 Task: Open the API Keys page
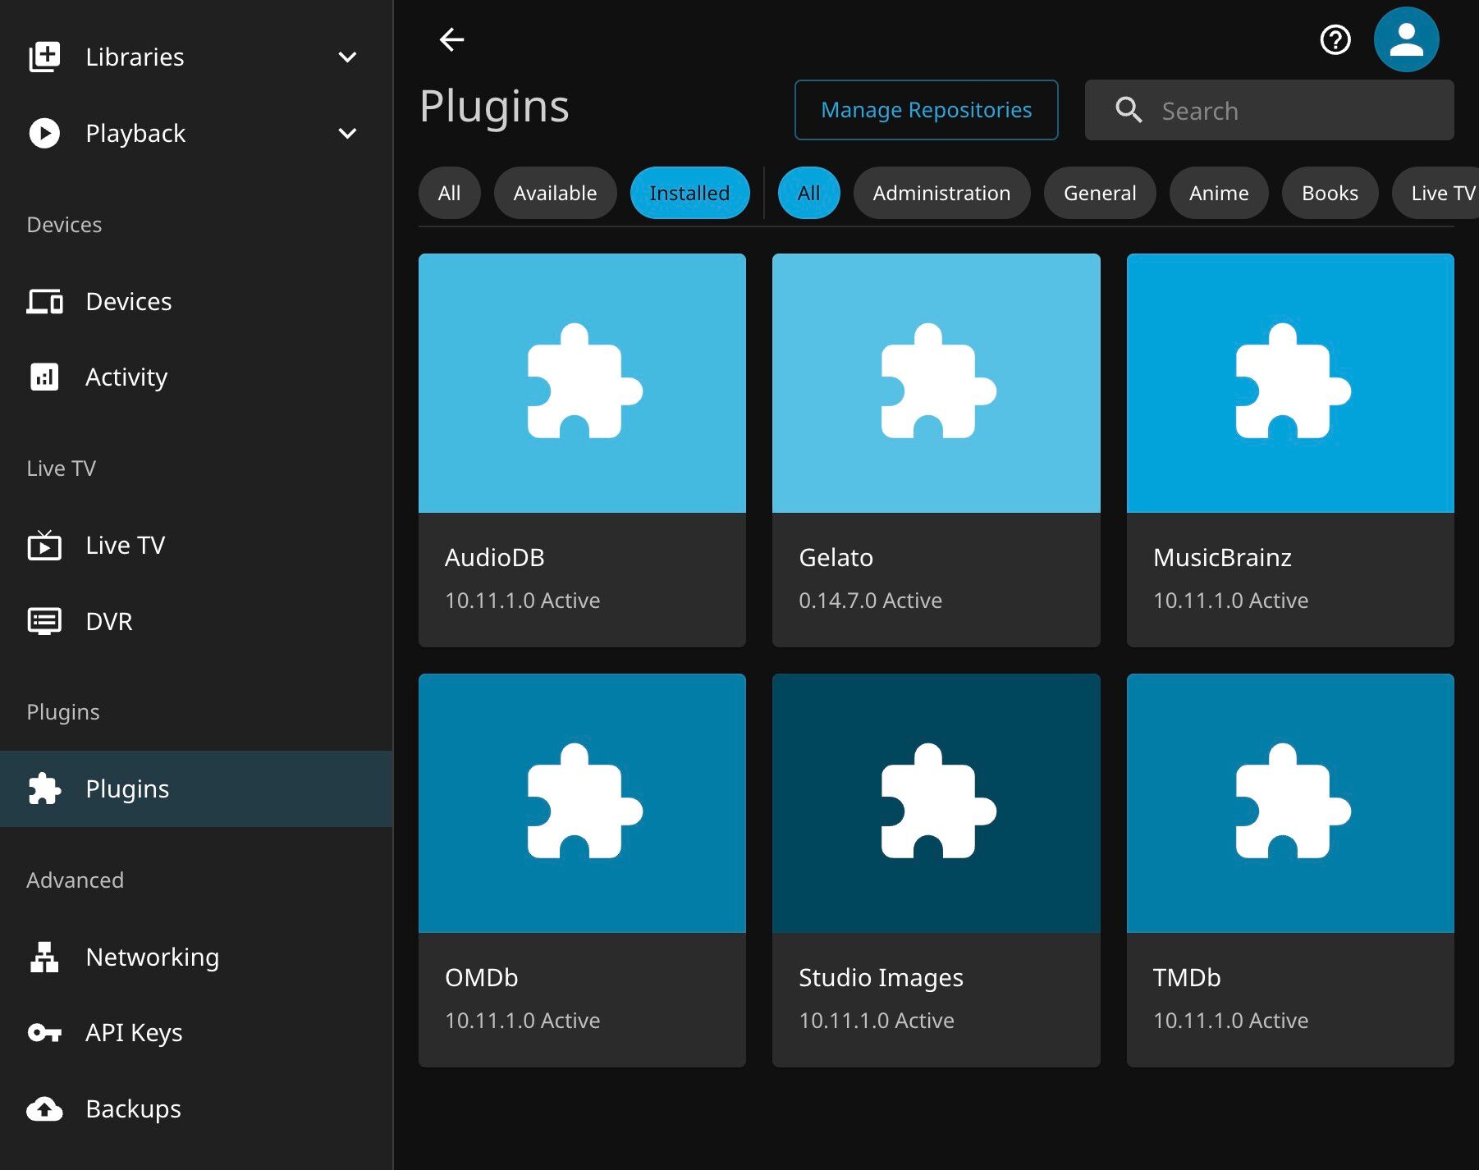pos(196,1032)
